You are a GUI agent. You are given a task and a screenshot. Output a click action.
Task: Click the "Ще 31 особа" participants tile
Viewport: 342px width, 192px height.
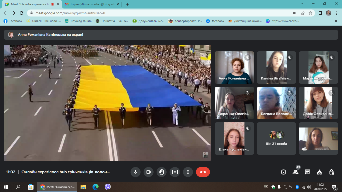[276, 138]
